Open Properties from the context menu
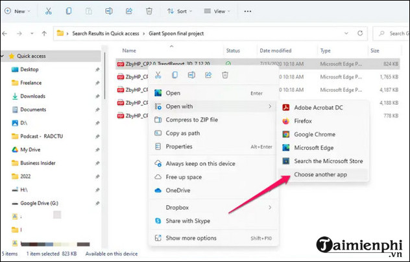 [213, 146]
